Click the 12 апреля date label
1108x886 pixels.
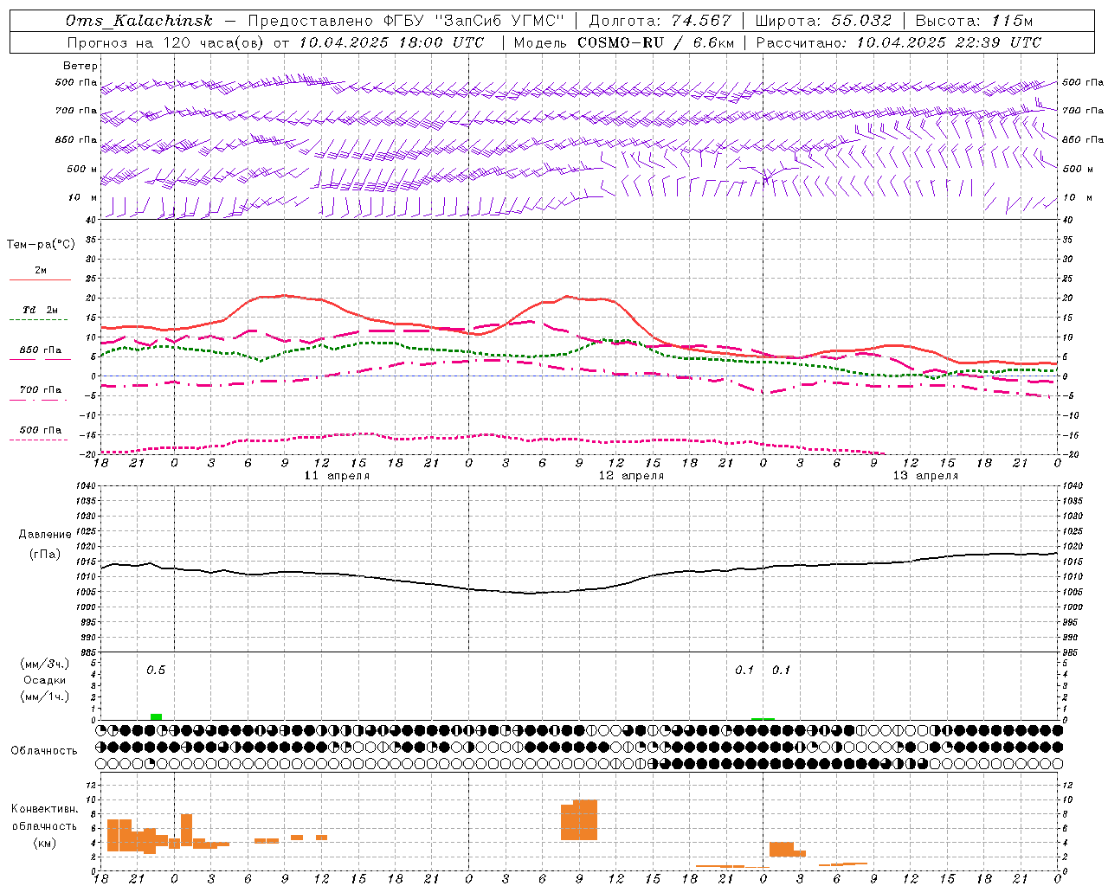(631, 476)
